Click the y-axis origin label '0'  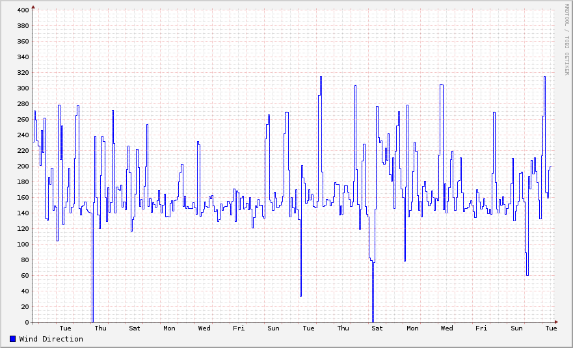click(x=27, y=323)
